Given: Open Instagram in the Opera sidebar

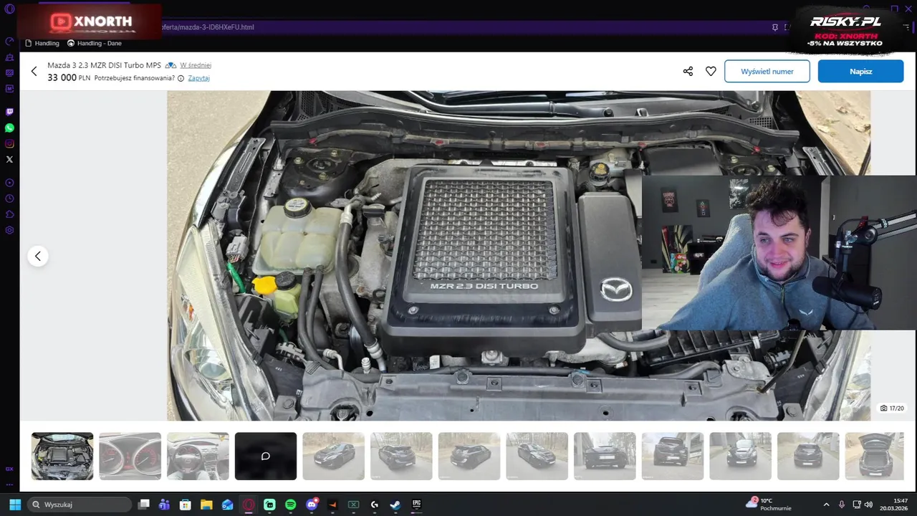Looking at the screenshot, I should 9,143.
